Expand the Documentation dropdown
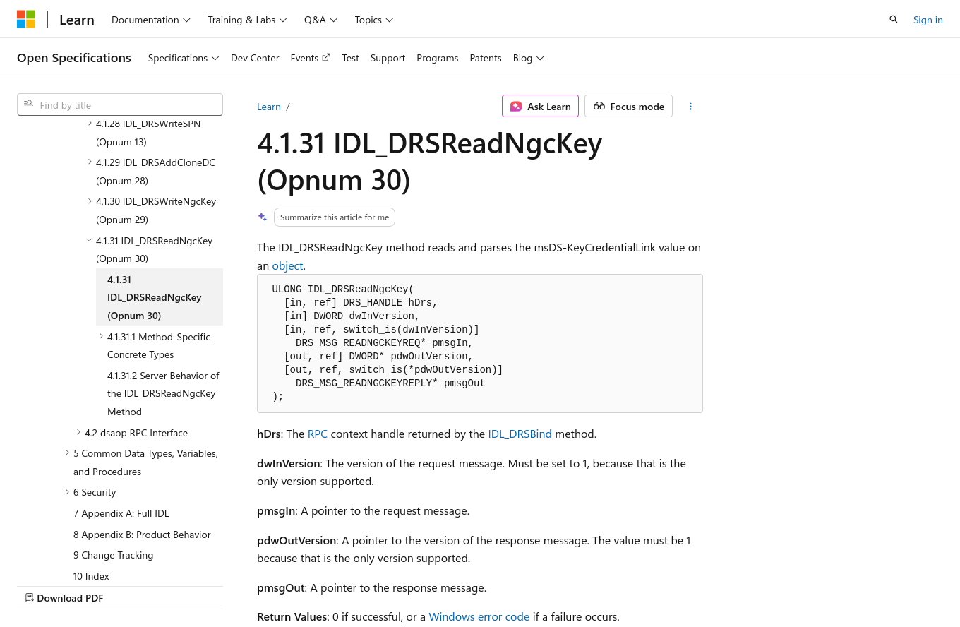 click(150, 20)
